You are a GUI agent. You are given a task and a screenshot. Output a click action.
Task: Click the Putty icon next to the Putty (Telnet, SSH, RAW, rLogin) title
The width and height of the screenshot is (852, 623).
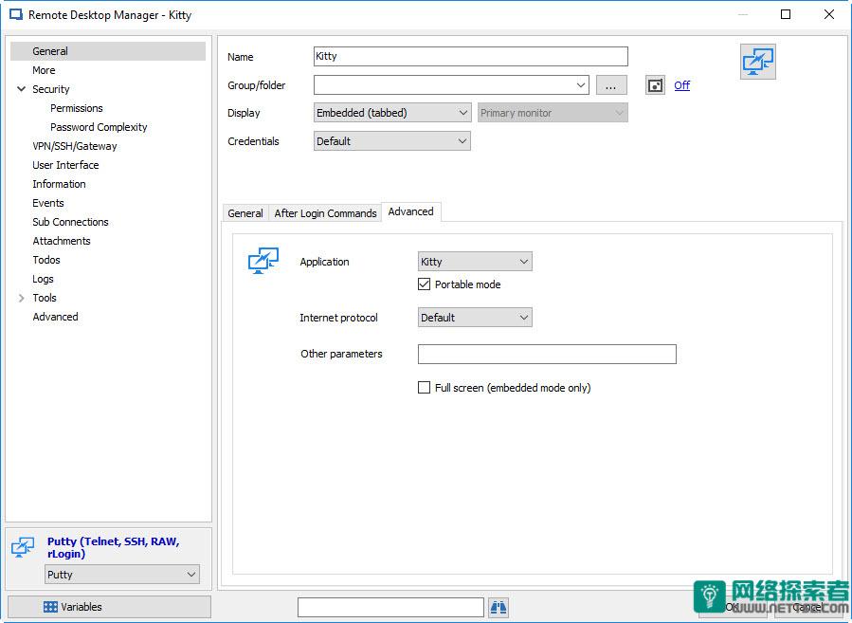click(23, 547)
